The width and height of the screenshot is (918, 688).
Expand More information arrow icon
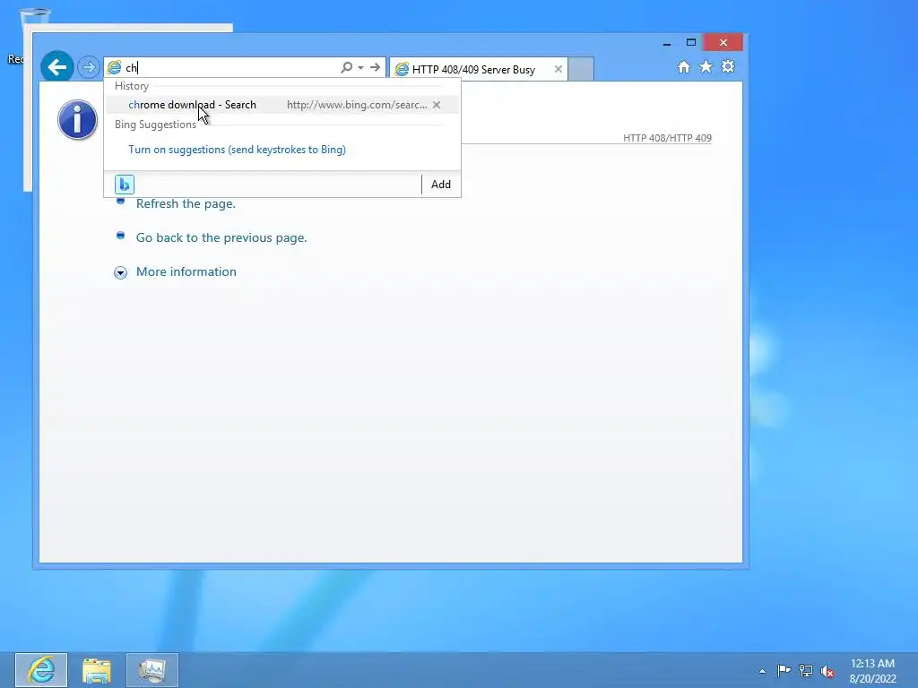pyautogui.click(x=121, y=272)
